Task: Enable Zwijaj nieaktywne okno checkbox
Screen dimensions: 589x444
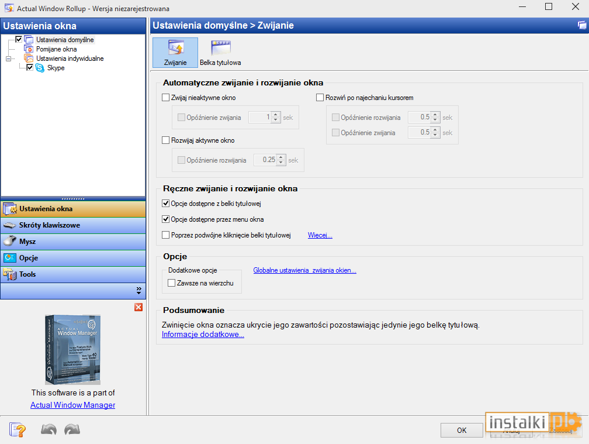Action: (166, 98)
